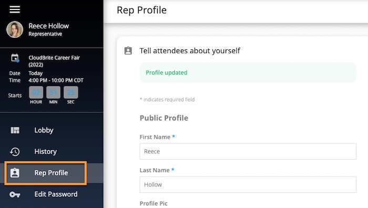Click the Last Name input field

click(x=248, y=185)
